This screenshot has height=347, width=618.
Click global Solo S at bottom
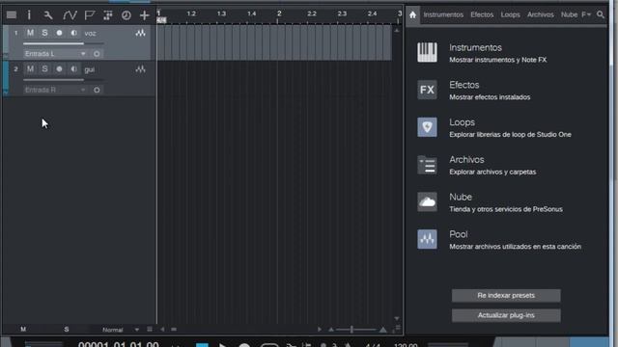click(67, 330)
